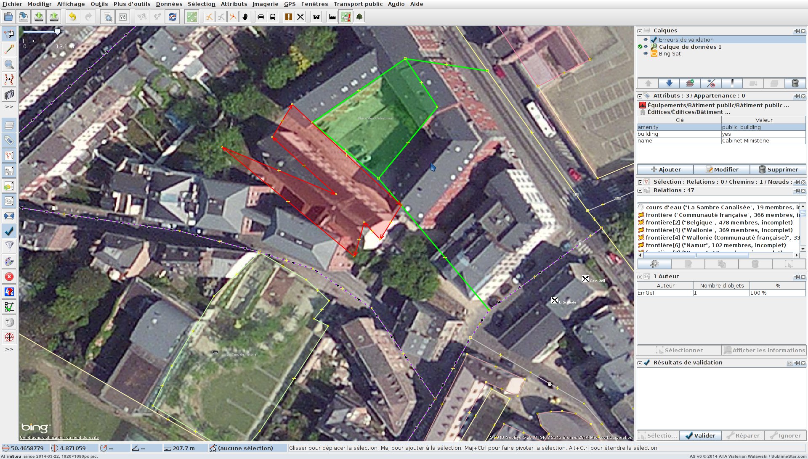The height and width of the screenshot is (459, 808).
Task: Expand the Sélection panel
Action: click(640, 182)
